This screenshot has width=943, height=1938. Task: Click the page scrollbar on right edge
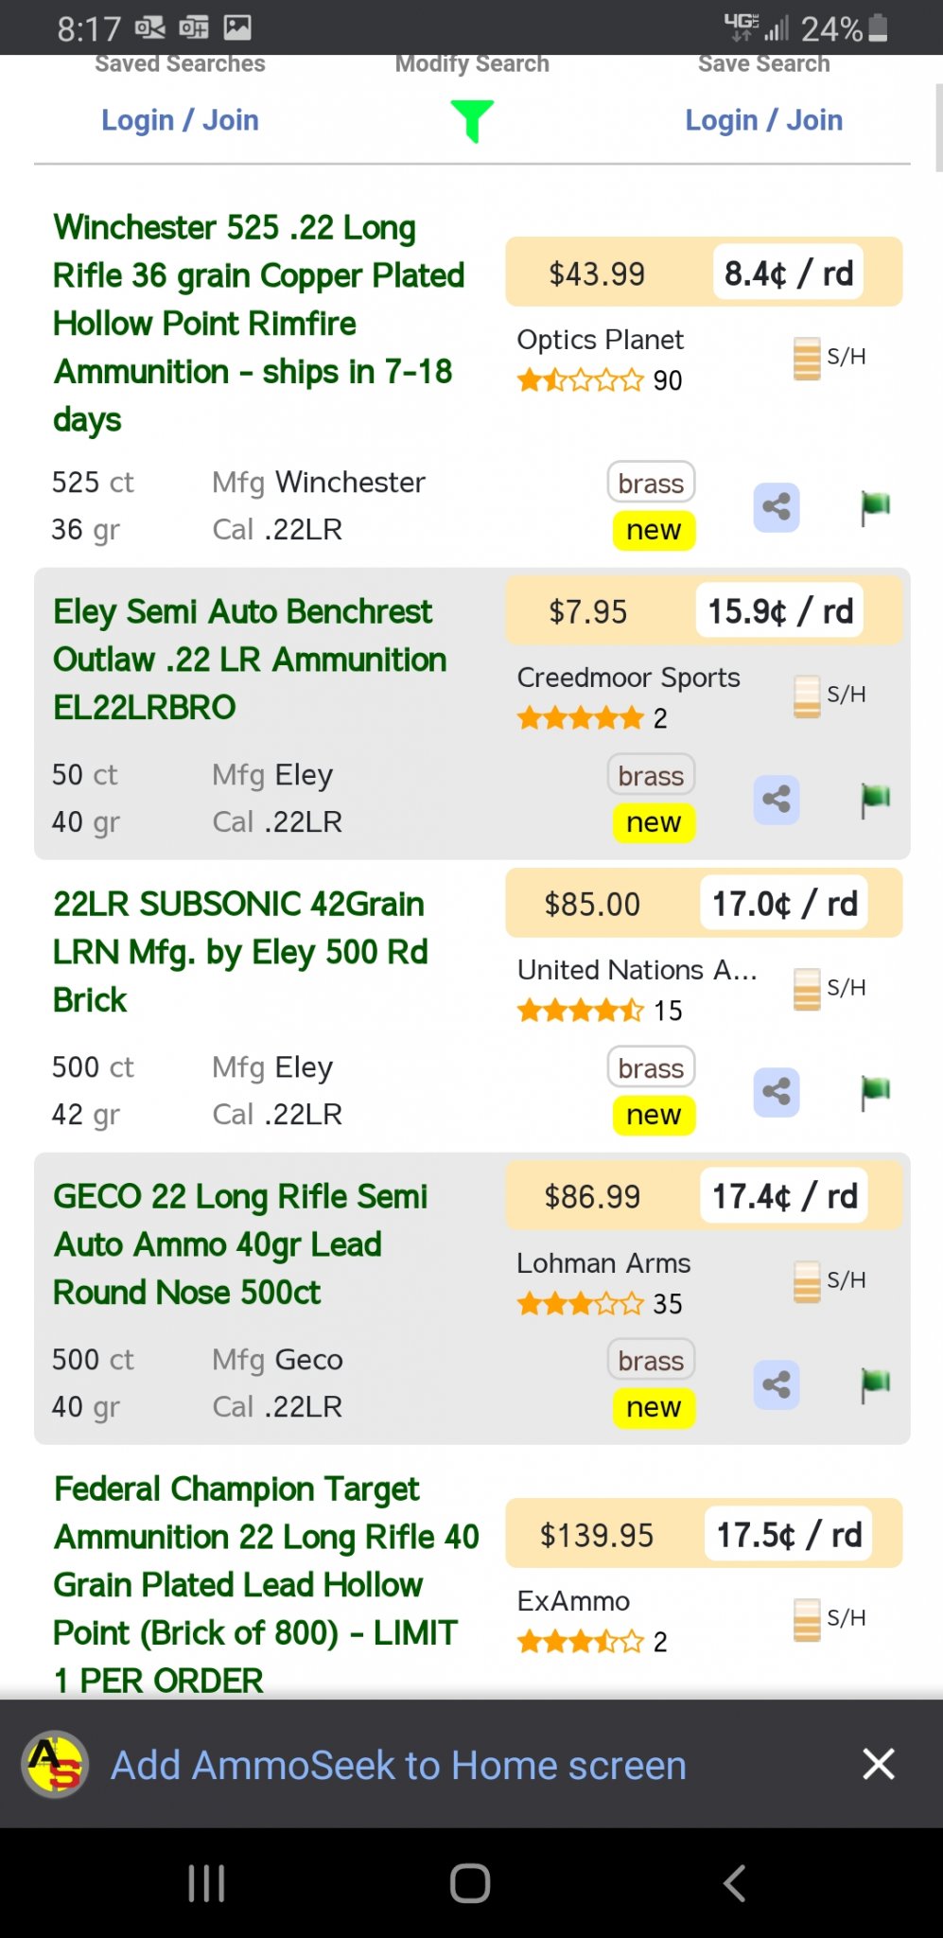[938, 128]
